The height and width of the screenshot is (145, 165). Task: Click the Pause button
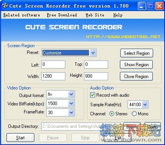[53, 138]
